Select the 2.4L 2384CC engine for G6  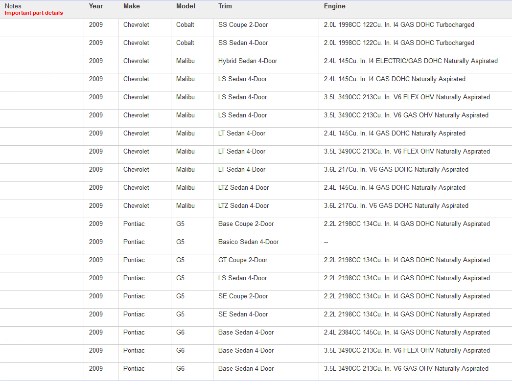click(407, 333)
